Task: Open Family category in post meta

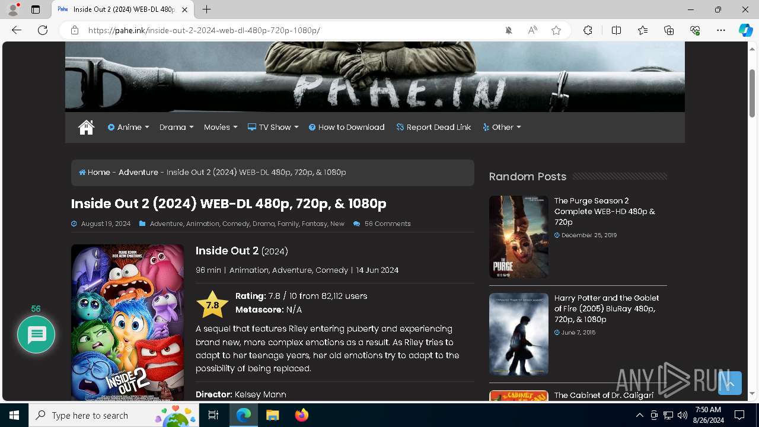Action: (288, 224)
